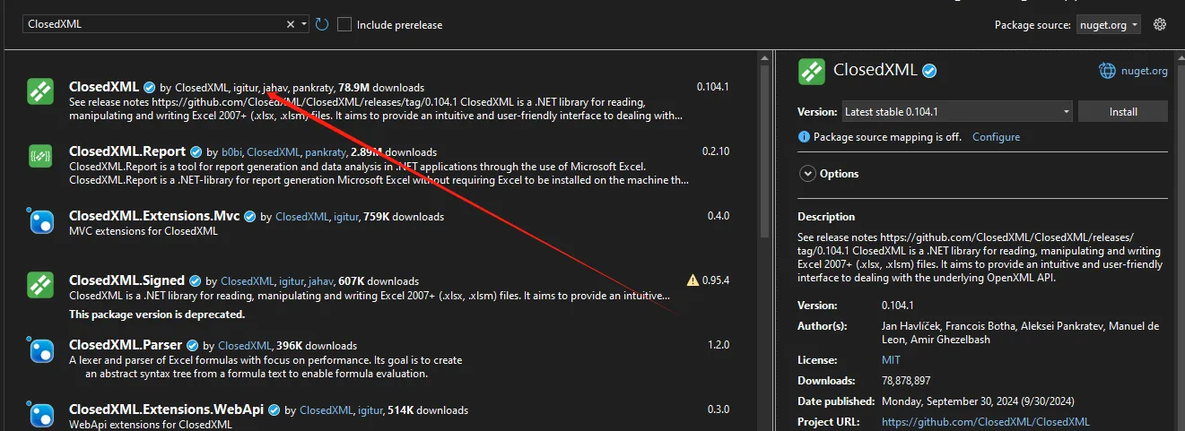Open the Version dropdown for ClosedXML
Image resolution: width=1185 pixels, height=431 pixels.
[x=957, y=112]
